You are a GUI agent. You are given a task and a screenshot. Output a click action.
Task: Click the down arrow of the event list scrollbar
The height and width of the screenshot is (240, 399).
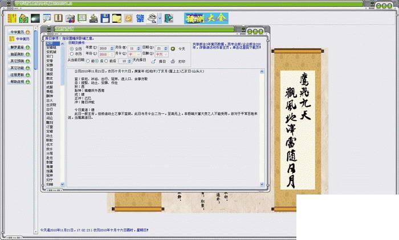point(62,184)
